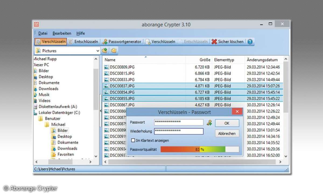Click the Favoriten folder icon
The image size is (323, 194).
pos(53,154)
